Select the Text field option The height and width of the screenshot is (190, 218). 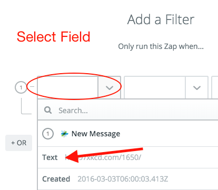click(x=128, y=157)
